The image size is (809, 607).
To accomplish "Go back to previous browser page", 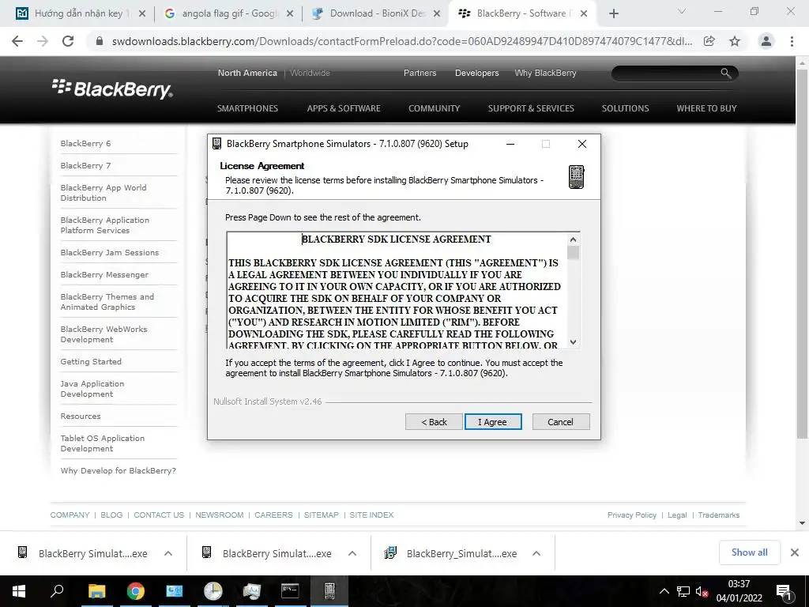I will tap(17, 41).
